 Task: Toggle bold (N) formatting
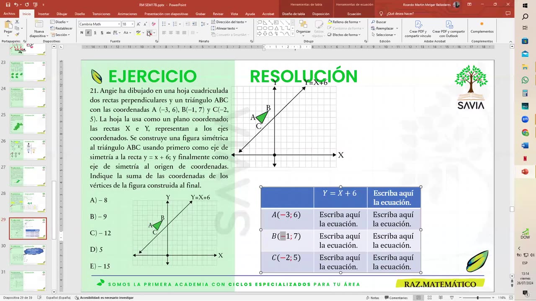(82, 33)
